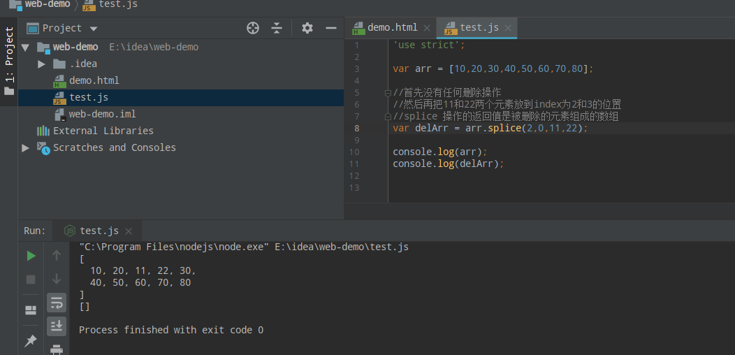Open Project panel settings gear
Image resolution: width=735 pixels, height=355 pixels.
pyautogui.click(x=307, y=28)
